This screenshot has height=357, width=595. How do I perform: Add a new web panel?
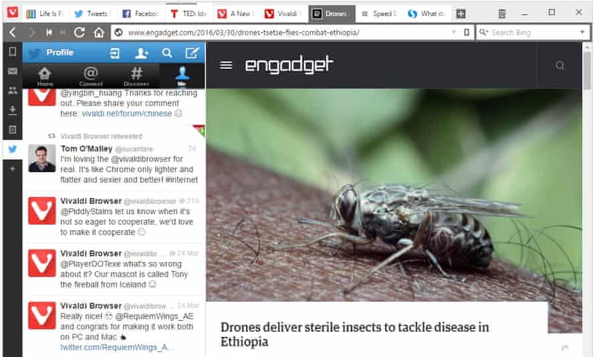point(13,168)
